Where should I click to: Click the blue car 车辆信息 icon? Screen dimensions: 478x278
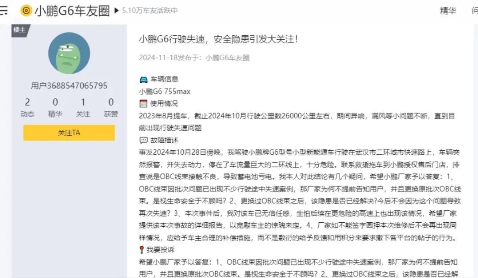tap(143, 80)
